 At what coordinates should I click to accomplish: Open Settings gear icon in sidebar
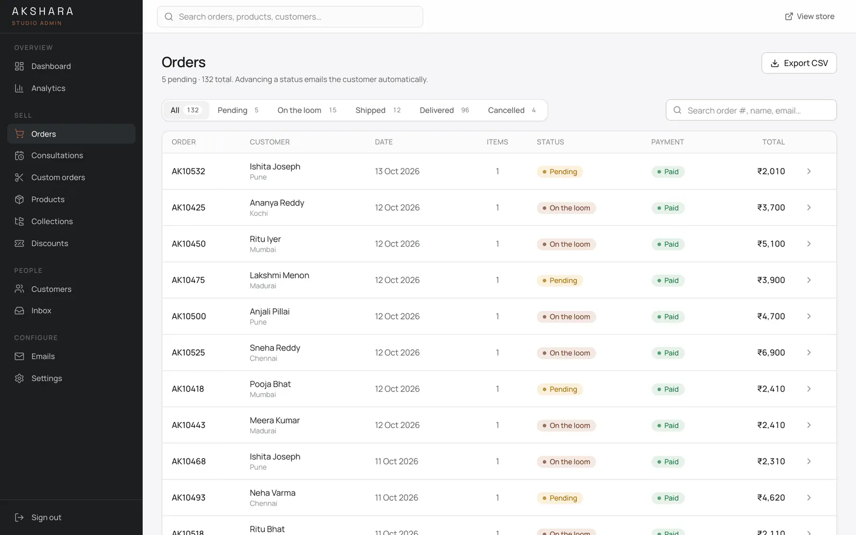pos(19,378)
